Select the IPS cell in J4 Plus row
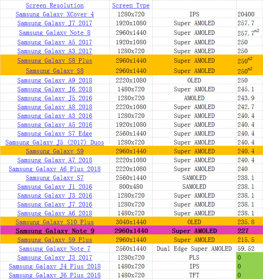 pos(194,266)
